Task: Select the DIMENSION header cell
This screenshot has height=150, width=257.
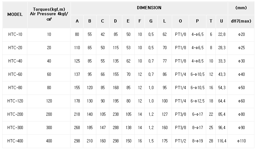Action: (x=149, y=8)
